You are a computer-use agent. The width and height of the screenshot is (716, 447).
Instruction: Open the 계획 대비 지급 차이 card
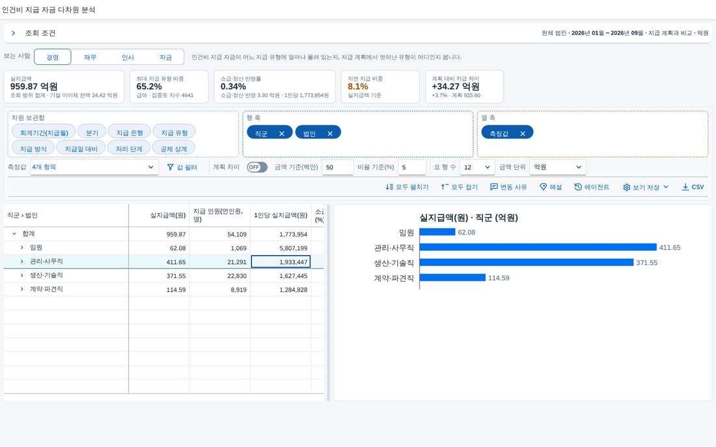pos(464,86)
